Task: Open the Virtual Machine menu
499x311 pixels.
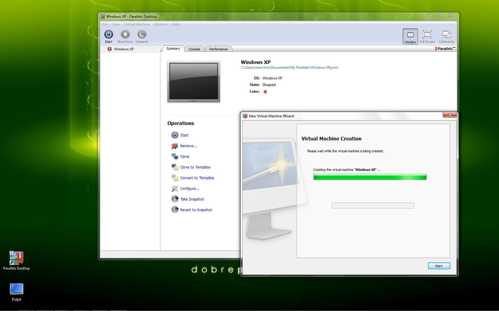Action: tap(137, 24)
